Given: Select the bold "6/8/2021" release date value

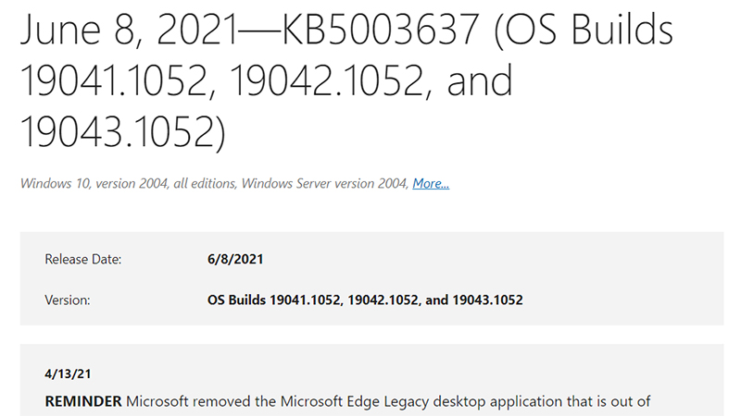Looking at the screenshot, I should [235, 260].
